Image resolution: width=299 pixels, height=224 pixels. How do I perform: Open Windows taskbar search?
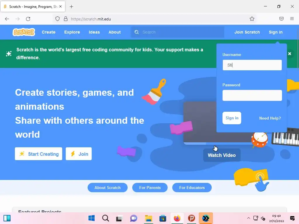(x=105, y=218)
